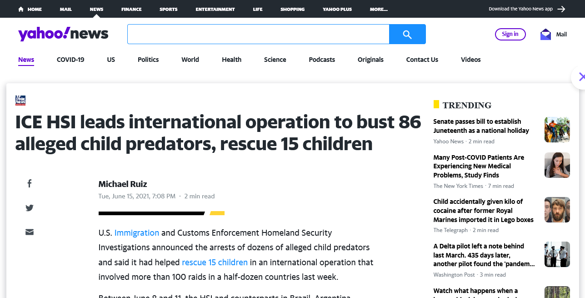Select the Science tab
Viewport: 585px width, 298px height.
point(275,60)
